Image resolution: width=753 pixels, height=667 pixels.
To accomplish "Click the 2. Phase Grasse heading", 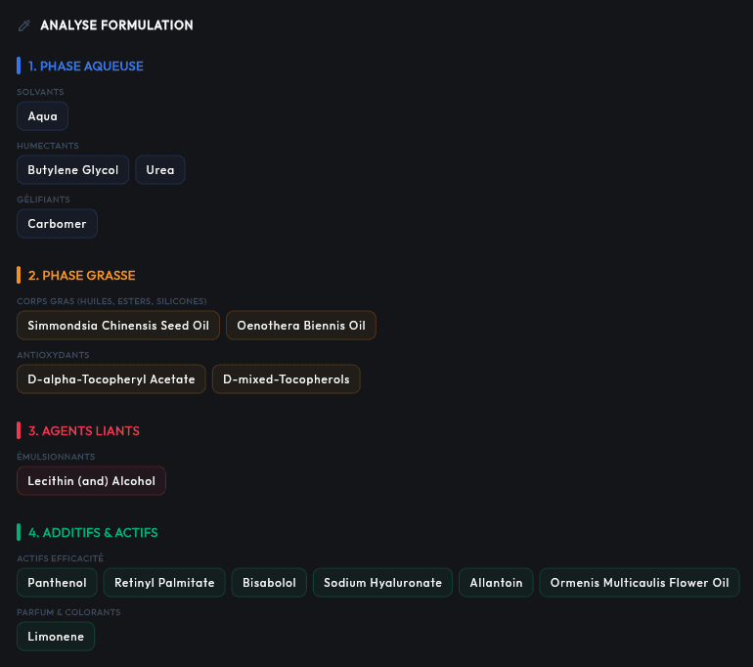I will tap(81, 276).
